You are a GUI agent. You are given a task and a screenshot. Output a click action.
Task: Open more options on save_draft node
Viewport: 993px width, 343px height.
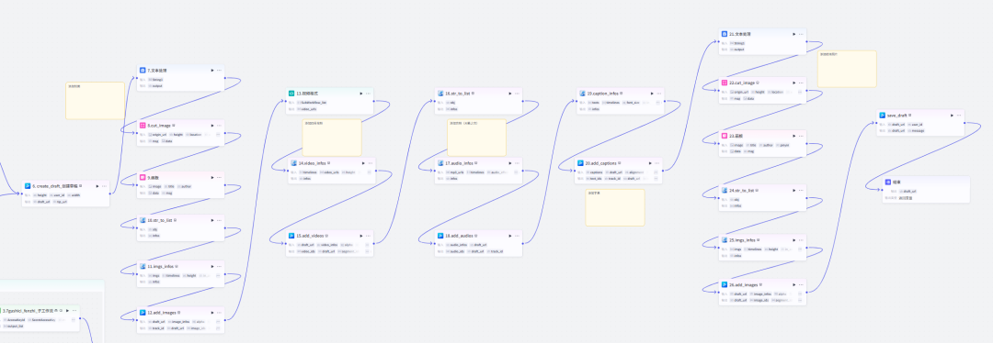959,115
